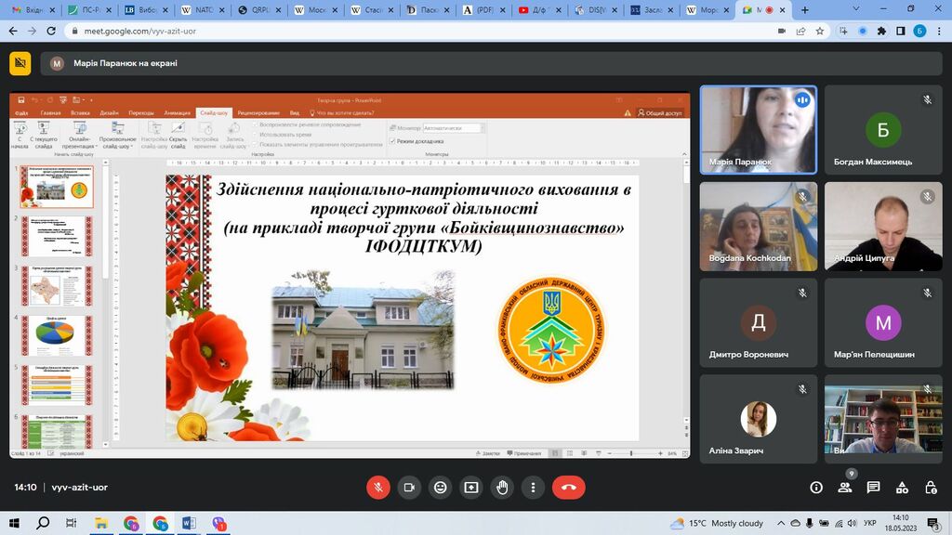Open the Meet activities panel

tap(902, 487)
